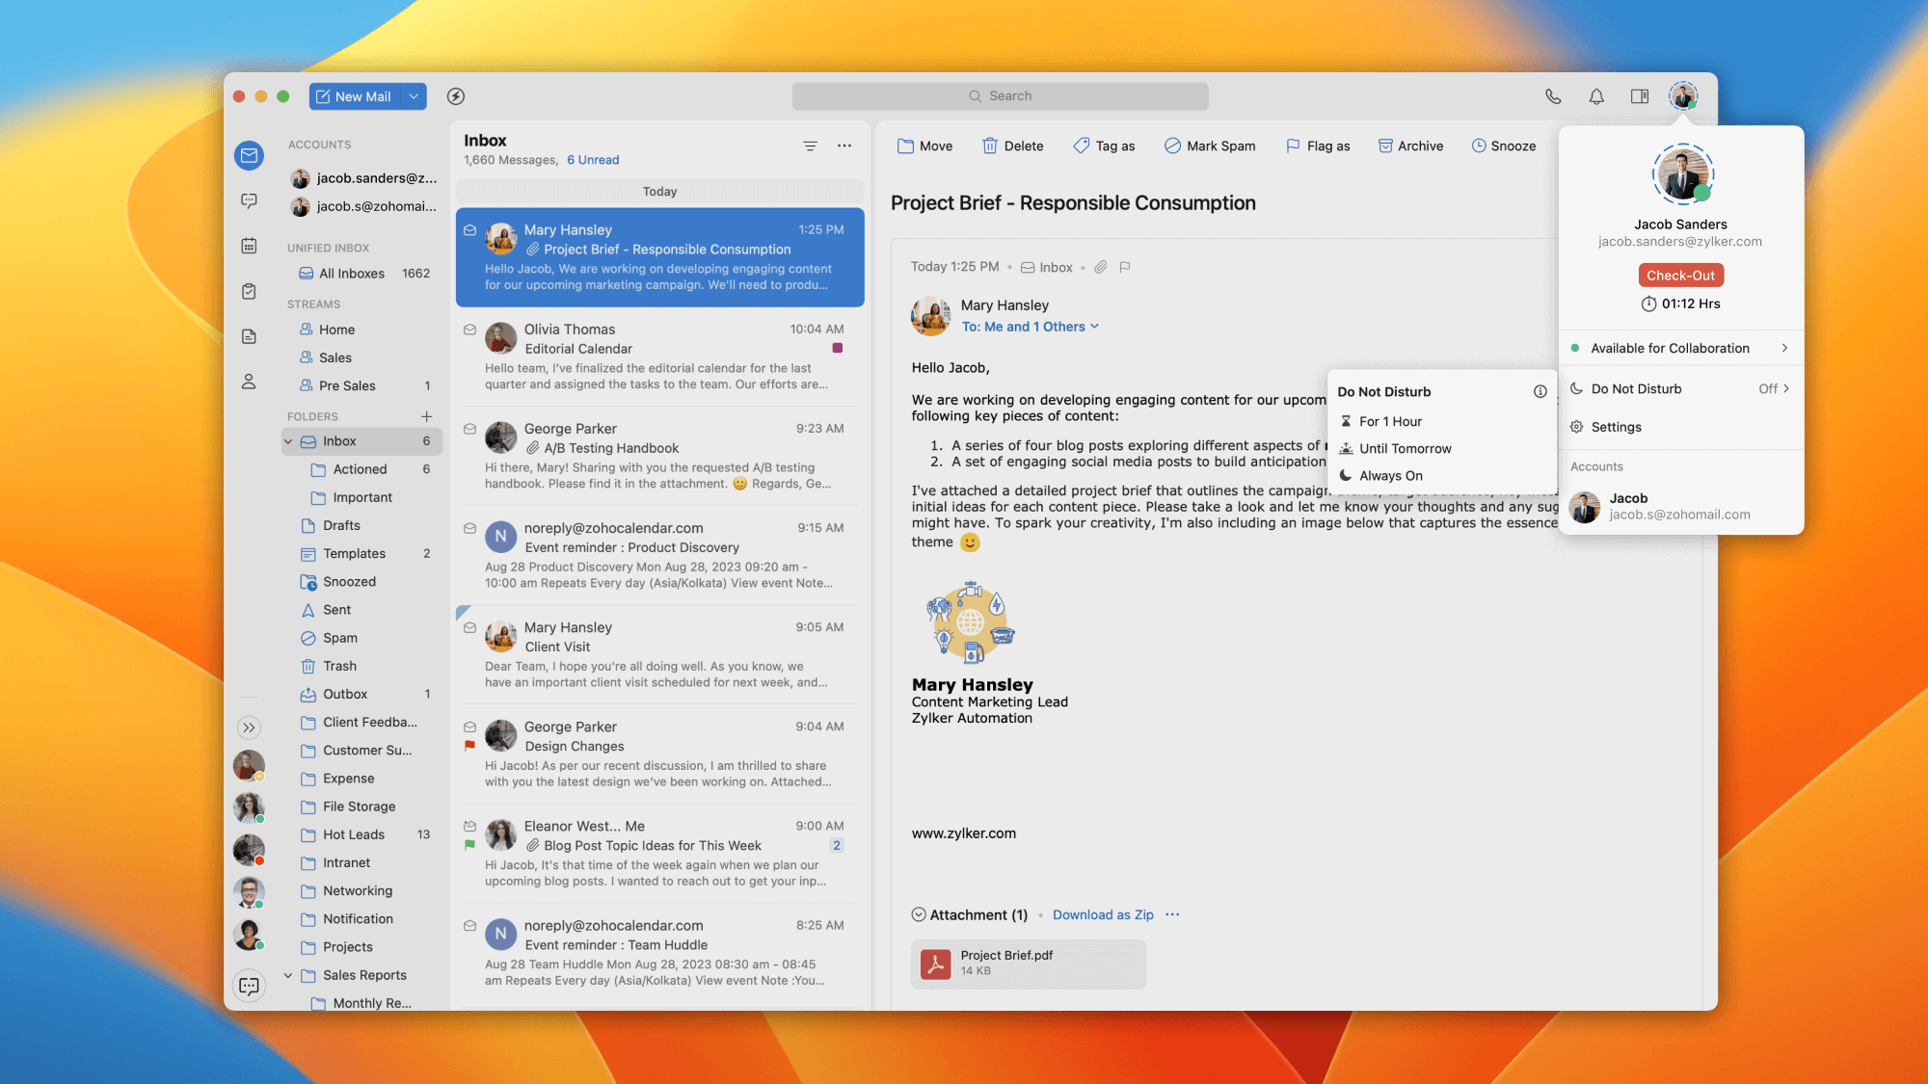This screenshot has width=1928, height=1084.
Task: Move the open email
Action: [924, 145]
